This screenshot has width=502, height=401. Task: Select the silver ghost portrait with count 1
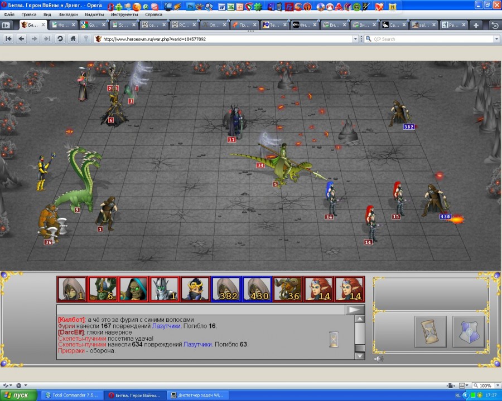click(164, 289)
